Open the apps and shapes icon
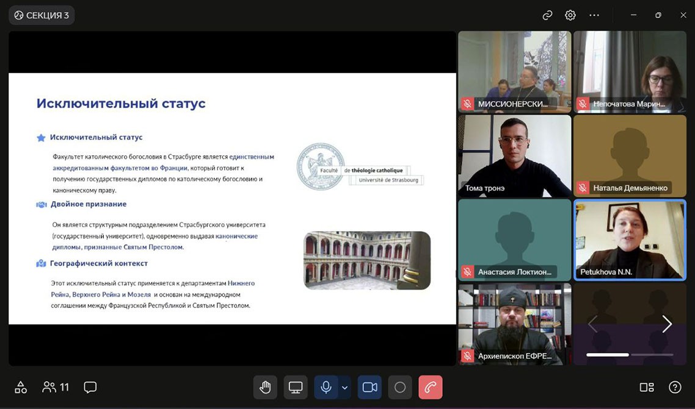The width and height of the screenshot is (695, 409). (x=21, y=387)
